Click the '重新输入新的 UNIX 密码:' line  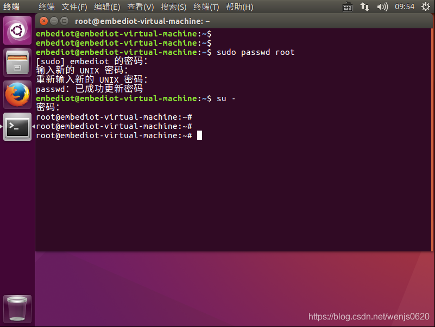pyautogui.click(x=92, y=79)
